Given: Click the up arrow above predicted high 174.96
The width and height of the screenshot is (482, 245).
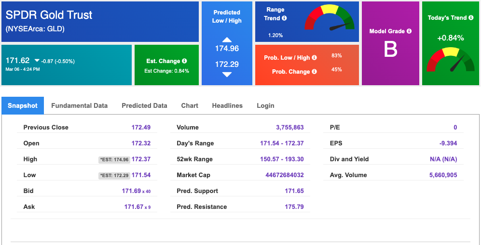Looking at the screenshot, I should (x=227, y=39).
